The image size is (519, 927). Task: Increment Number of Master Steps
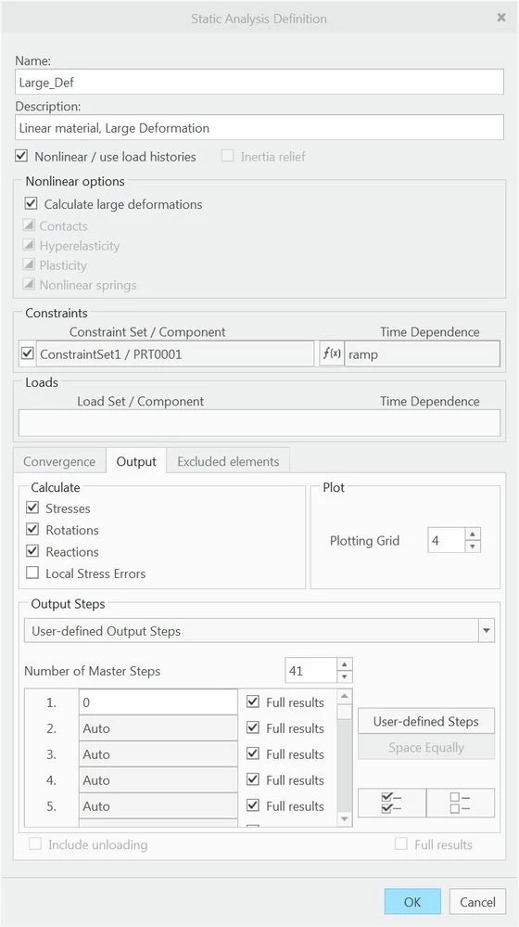point(345,664)
